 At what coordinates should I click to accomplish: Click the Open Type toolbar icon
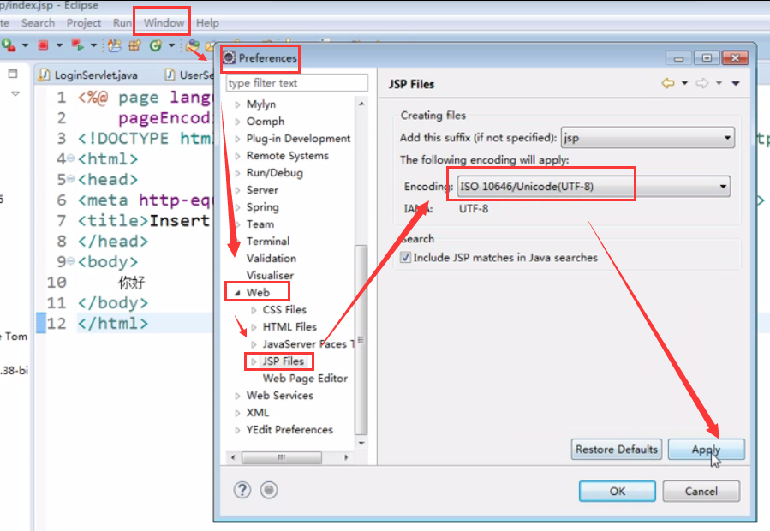click(x=193, y=45)
